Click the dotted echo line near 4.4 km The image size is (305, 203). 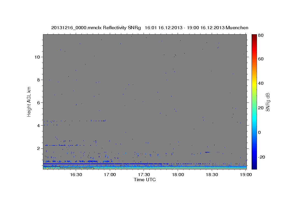click(x=75, y=121)
